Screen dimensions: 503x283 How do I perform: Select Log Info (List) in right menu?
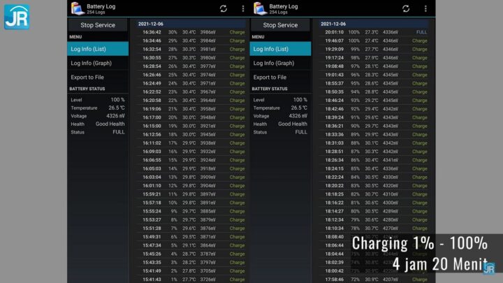[x=280, y=49]
